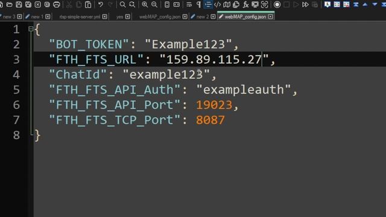
Task: Close the new 3 tab
Action: coord(19,17)
